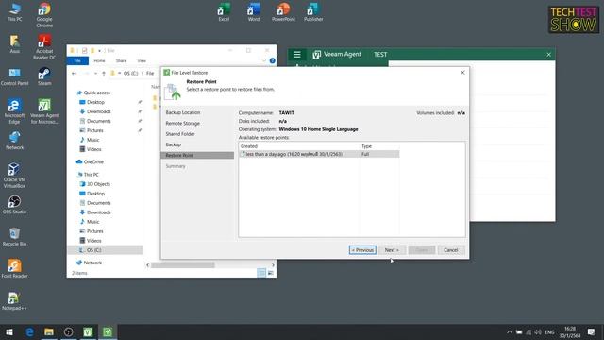Open 3D Objects in Explorer tree

95,184
